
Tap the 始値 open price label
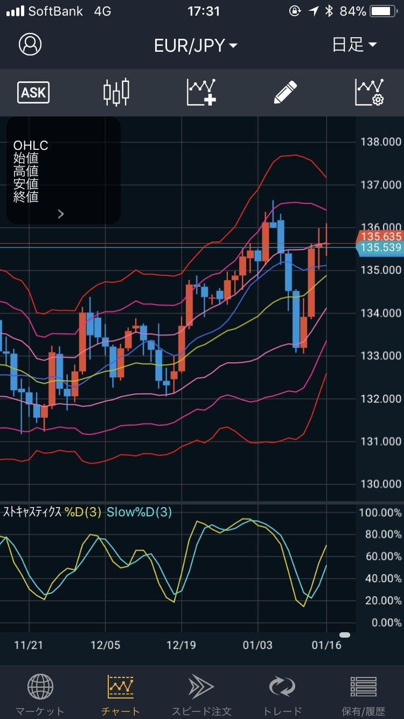26,158
